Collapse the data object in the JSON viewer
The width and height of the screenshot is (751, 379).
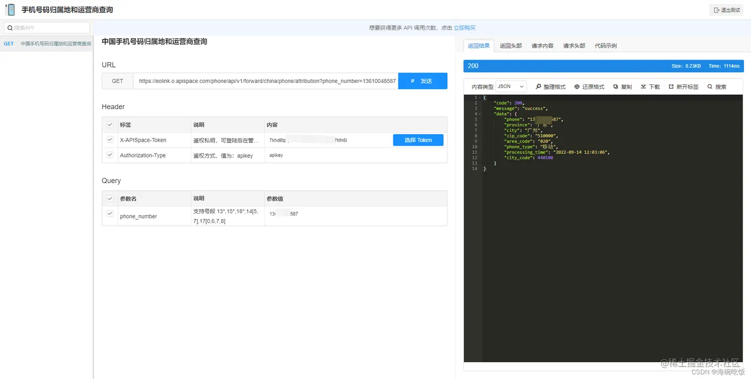coord(480,113)
